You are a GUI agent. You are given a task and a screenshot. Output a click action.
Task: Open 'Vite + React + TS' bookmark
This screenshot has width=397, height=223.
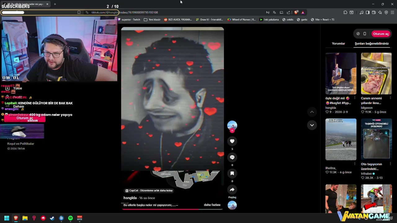point(323,20)
